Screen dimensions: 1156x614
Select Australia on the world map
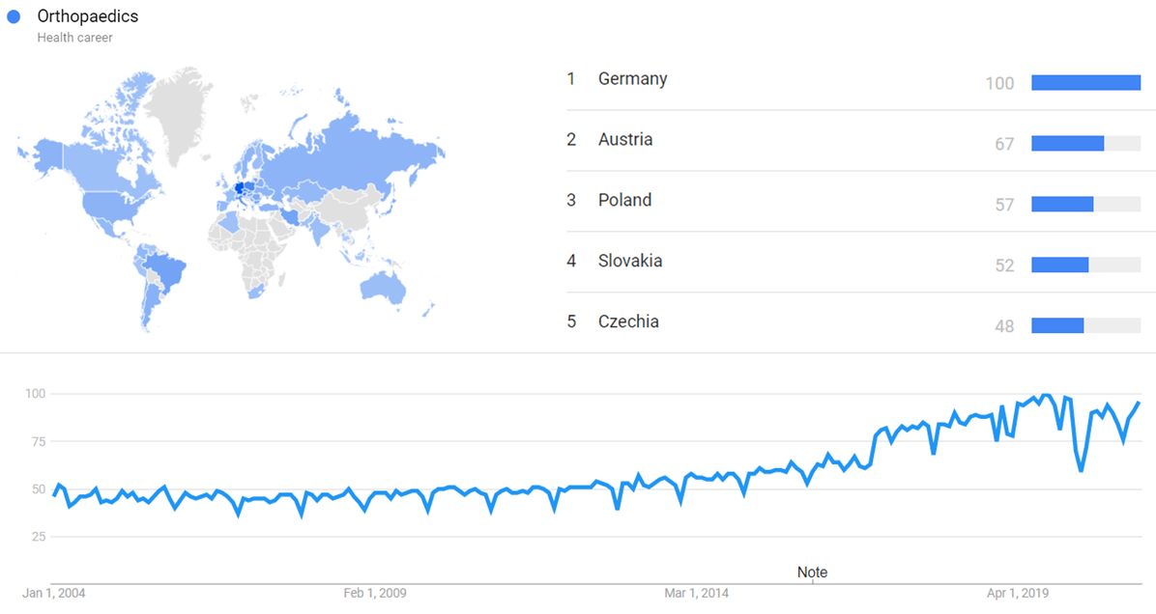click(384, 285)
